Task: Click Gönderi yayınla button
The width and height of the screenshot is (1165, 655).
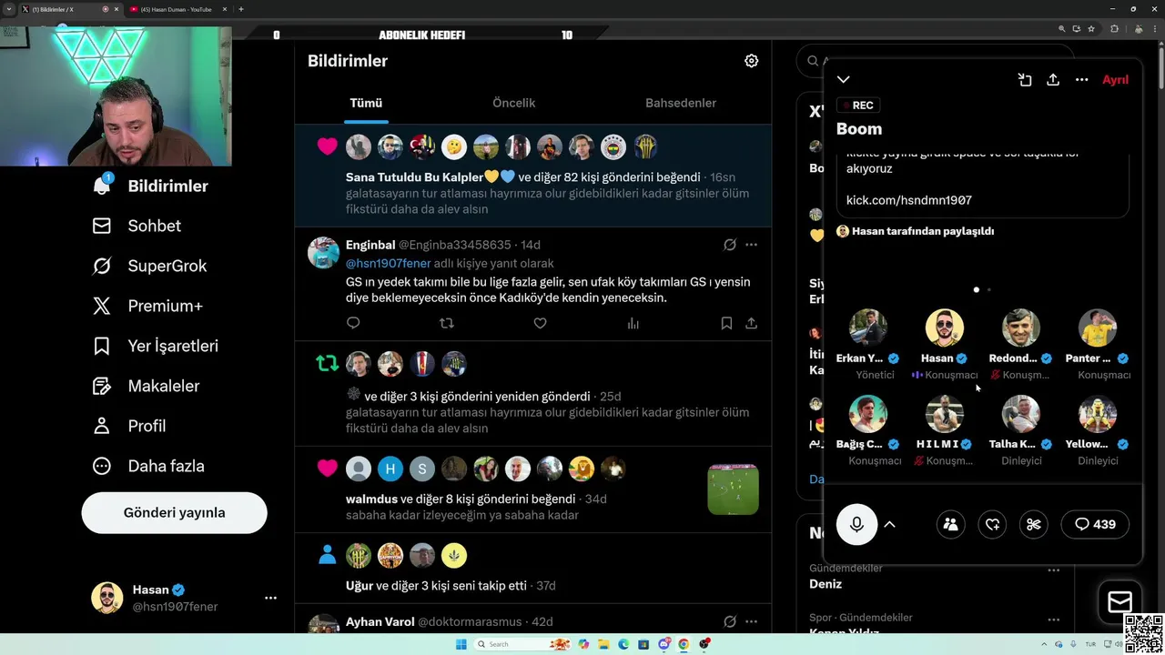Action: click(174, 512)
